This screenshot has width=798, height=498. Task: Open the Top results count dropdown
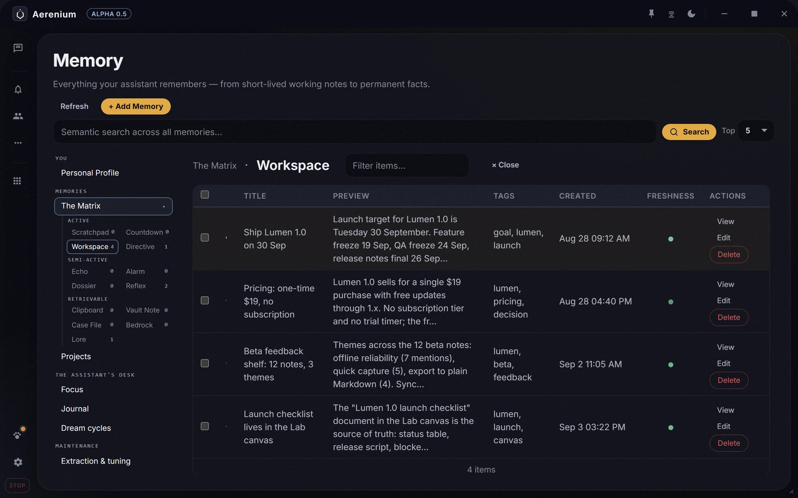(x=756, y=131)
